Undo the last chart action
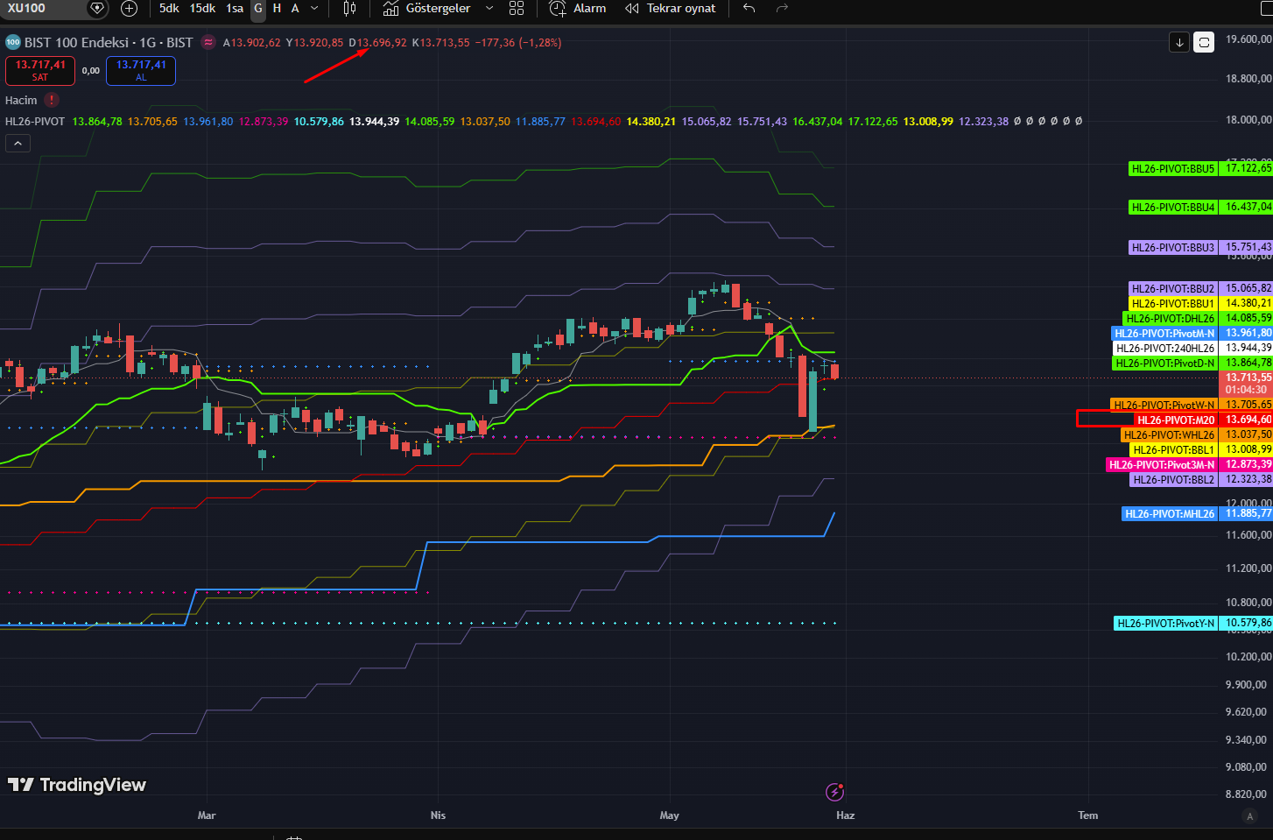The width and height of the screenshot is (1273, 840). (749, 9)
